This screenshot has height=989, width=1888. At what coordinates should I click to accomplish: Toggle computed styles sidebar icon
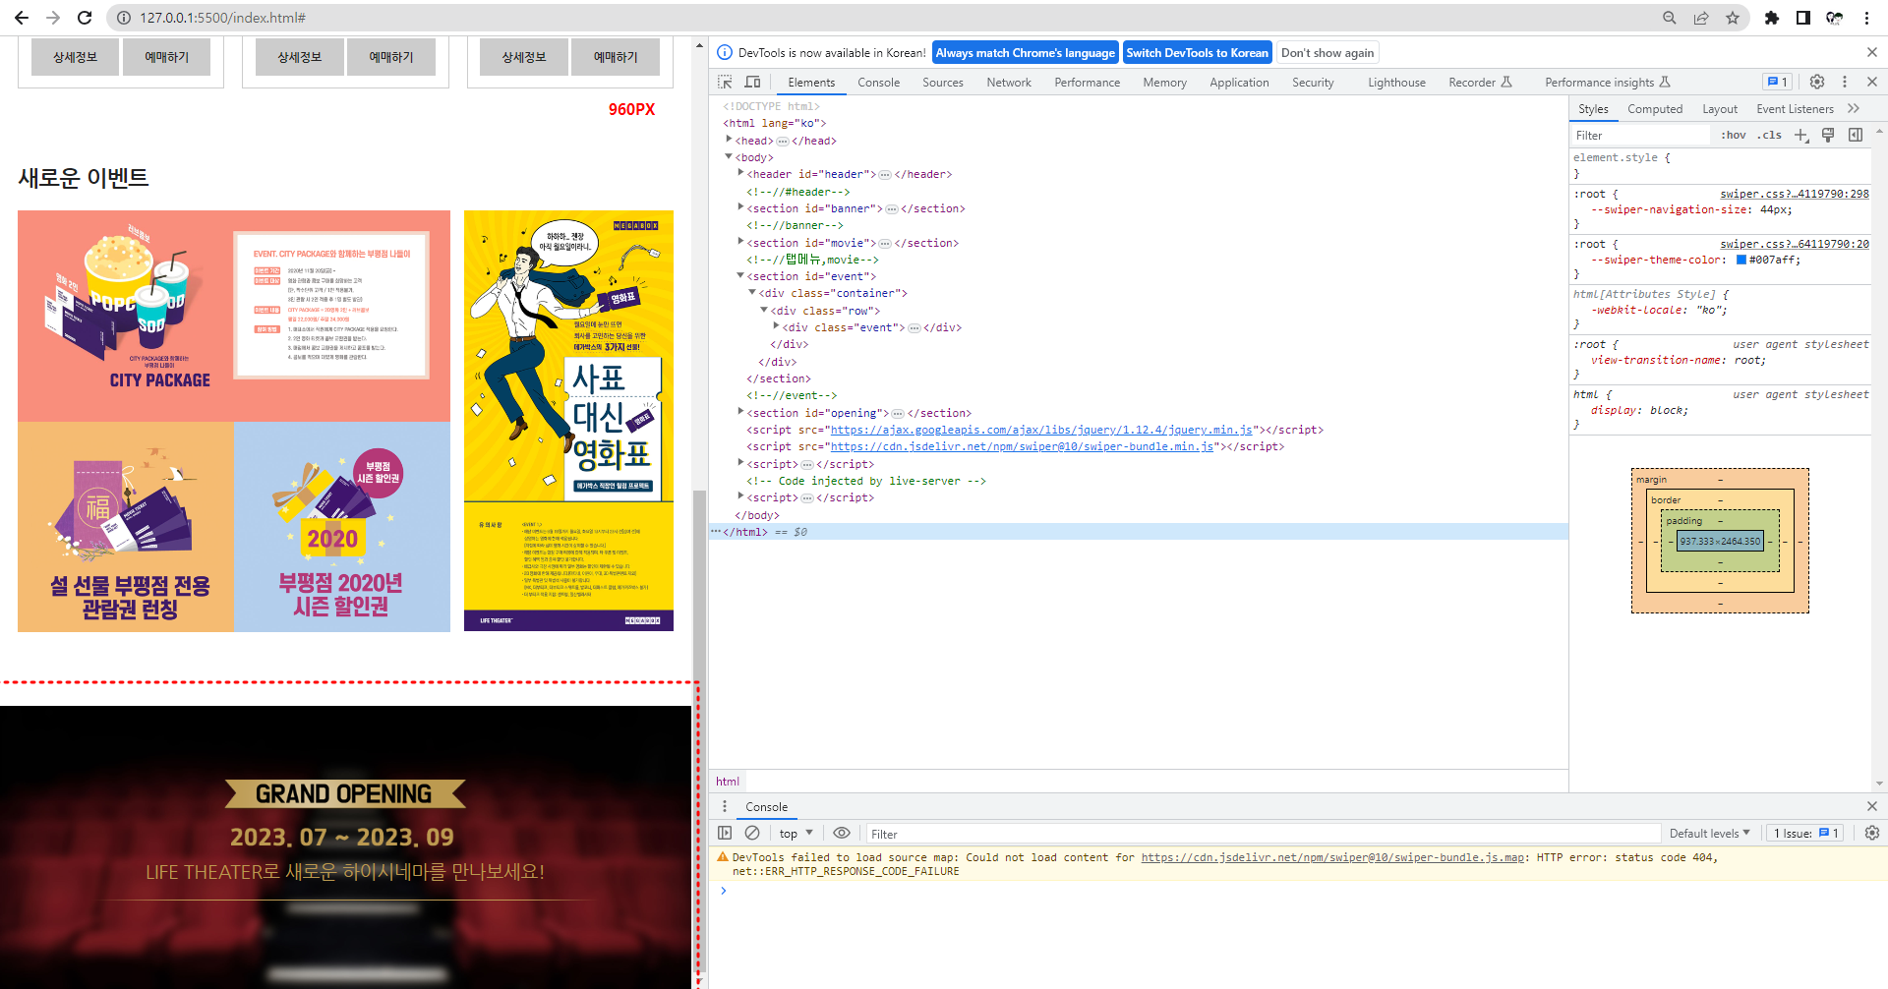pyautogui.click(x=1856, y=136)
